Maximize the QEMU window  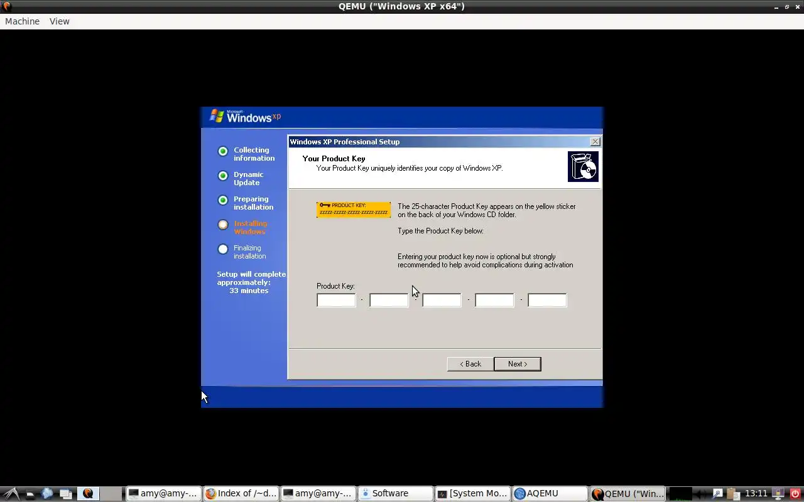click(787, 6)
